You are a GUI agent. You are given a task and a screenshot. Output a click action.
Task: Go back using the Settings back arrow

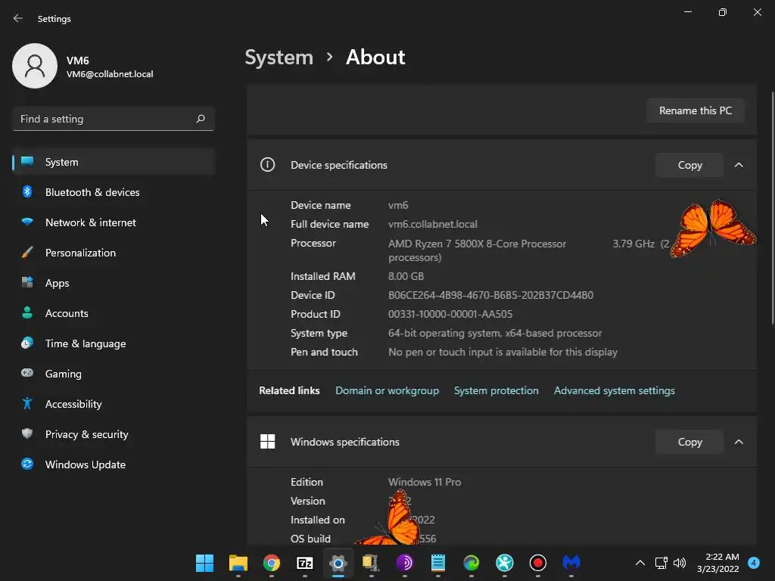tap(18, 18)
